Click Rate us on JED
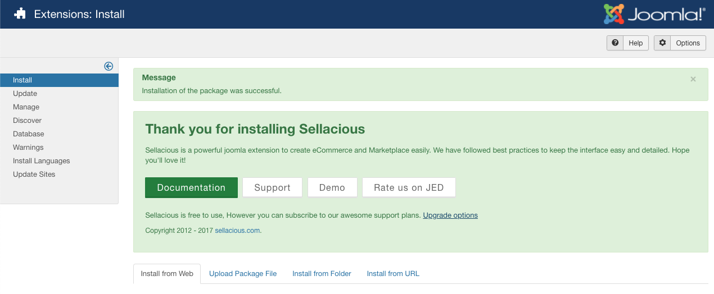This screenshot has height=294, width=714. point(409,187)
